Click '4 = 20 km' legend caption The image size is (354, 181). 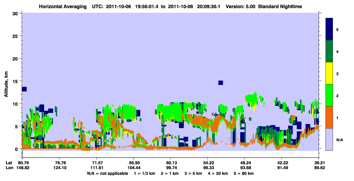tap(218, 173)
